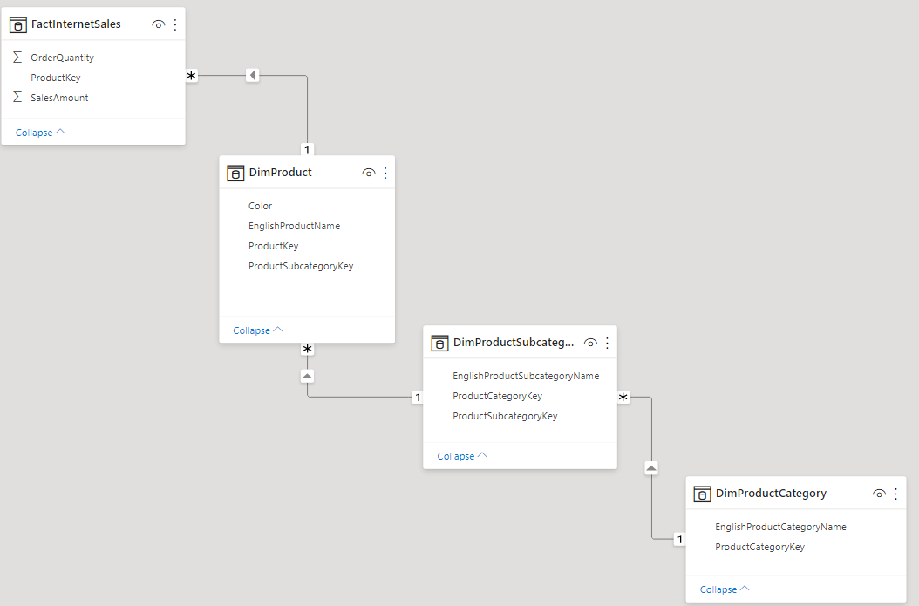Click the sigma icon beside SalesAmount
The height and width of the screenshot is (606, 919).
tap(17, 97)
